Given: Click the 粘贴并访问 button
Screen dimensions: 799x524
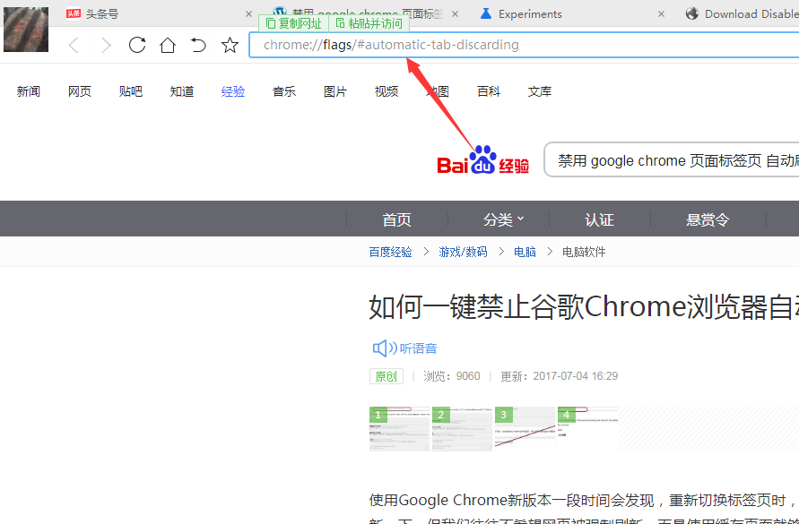Looking at the screenshot, I should [x=369, y=23].
